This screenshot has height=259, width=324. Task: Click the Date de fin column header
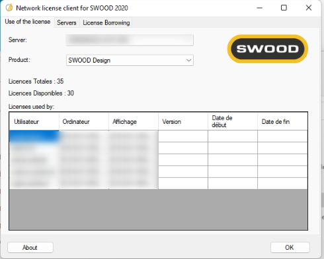point(282,121)
